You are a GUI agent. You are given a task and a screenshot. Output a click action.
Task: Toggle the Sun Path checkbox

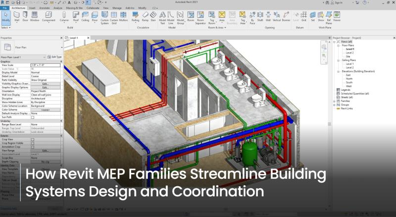(x=33, y=117)
